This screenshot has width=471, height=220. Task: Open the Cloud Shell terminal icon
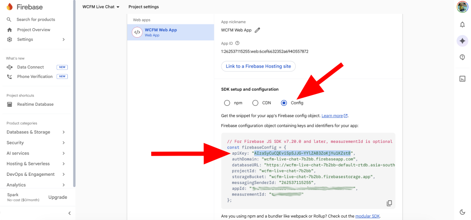462,79
